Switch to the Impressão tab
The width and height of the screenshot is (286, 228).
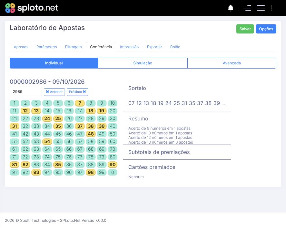coord(129,47)
